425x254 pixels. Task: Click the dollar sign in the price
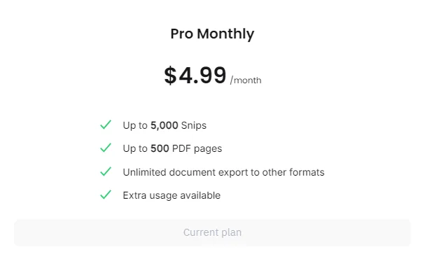pos(170,76)
